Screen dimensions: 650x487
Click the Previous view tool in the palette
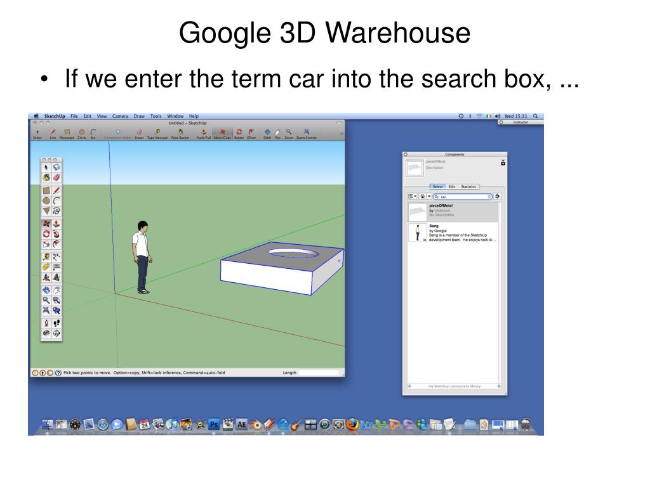click(56, 311)
